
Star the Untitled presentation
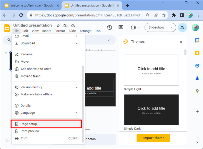tap(58, 26)
